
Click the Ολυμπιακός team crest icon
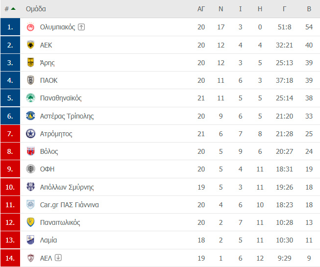coord(30,27)
